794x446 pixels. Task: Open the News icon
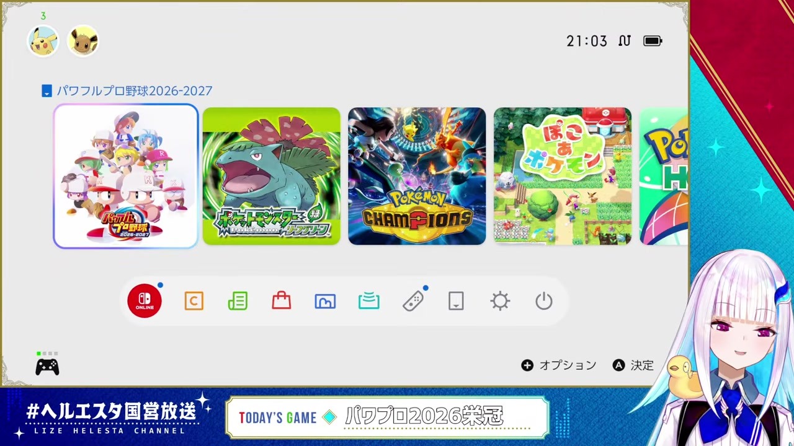click(x=238, y=302)
